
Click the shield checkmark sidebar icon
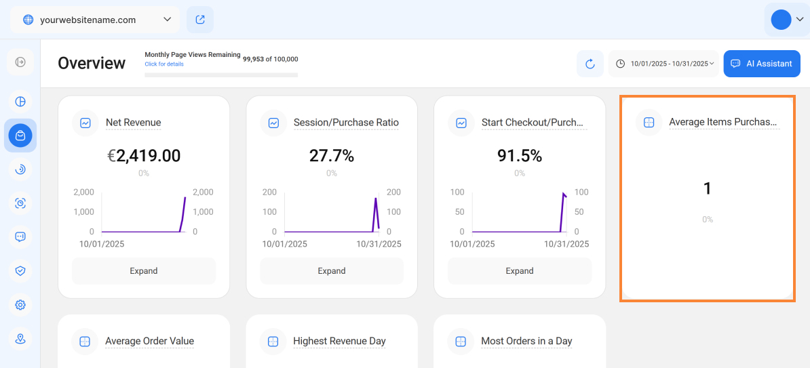[x=20, y=270]
